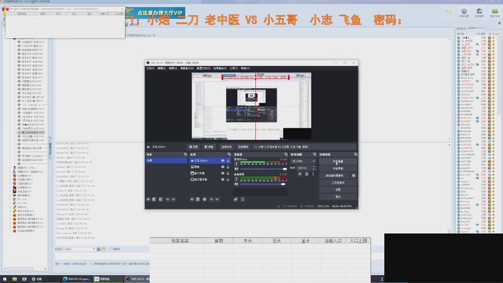
Task: Click the Windows Start button
Action: pos(4,279)
